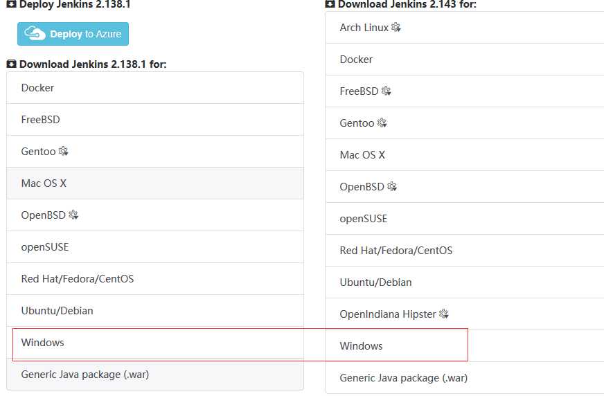Download Generic Java package (.war) for 2.143
604x396 pixels.
click(x=465, y=378)
